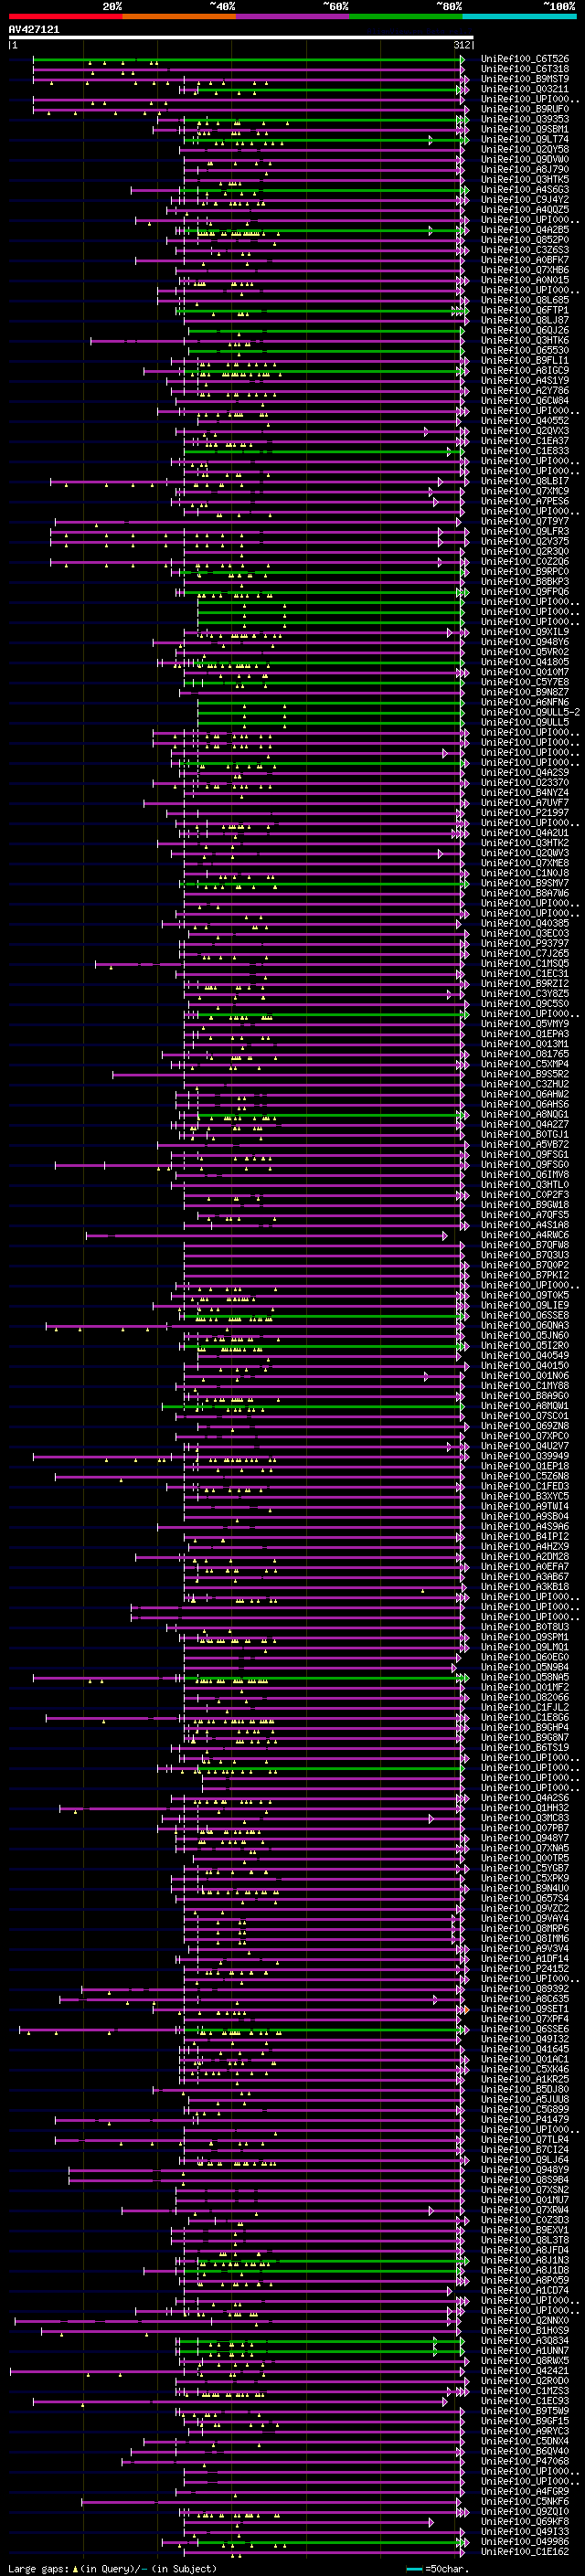The image size is (585, 2576).
Task: Choose the UniRef100_A4S6G3 entry
Action: point(525,190)
